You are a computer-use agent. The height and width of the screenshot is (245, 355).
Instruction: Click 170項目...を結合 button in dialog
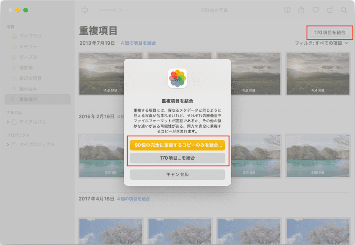pos(177,158)
